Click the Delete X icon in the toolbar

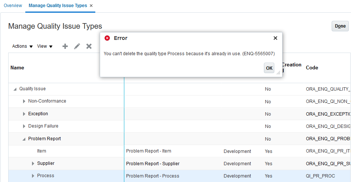pos(89,46)
